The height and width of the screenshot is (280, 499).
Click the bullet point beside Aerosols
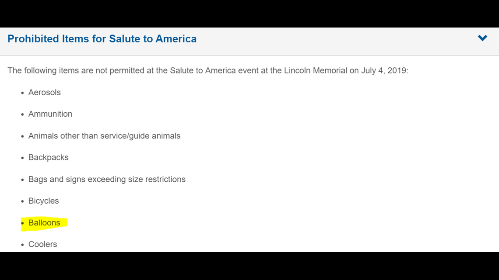click(x=22, y=93)
